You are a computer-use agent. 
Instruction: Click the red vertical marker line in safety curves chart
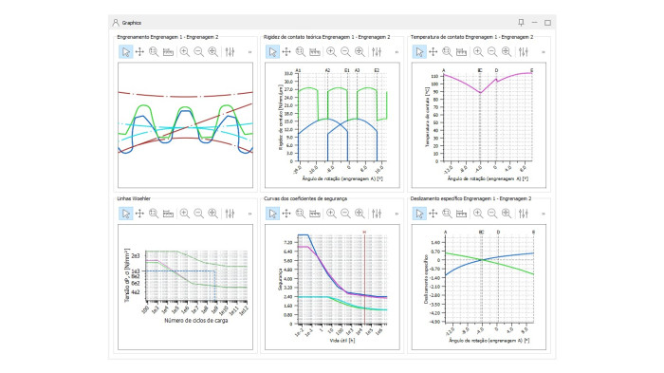point(364,278)
